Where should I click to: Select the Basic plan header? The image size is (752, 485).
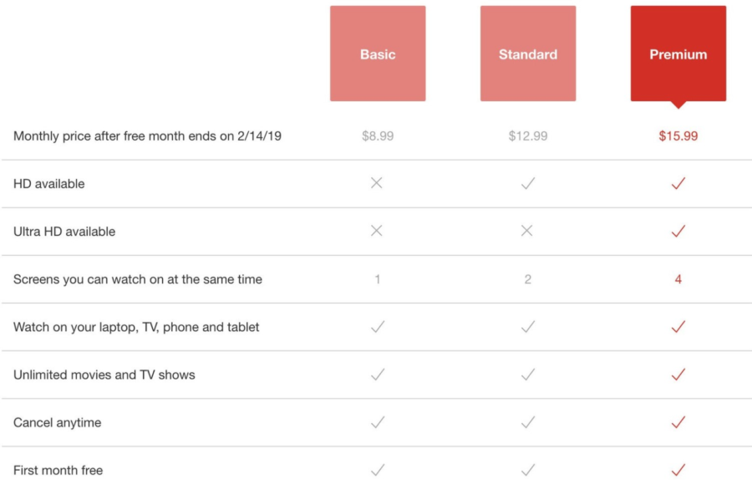[378, 53]
